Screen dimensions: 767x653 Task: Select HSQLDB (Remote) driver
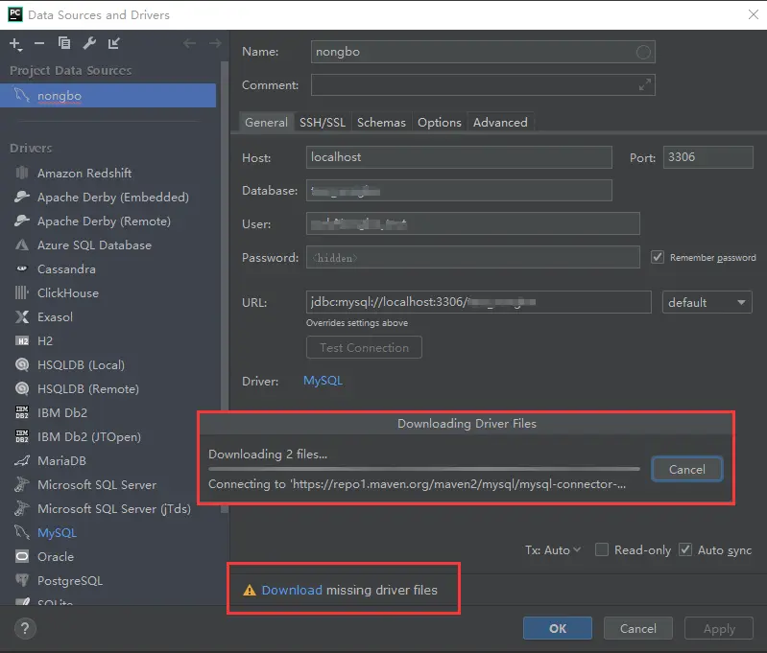click(x=108, y=388)
